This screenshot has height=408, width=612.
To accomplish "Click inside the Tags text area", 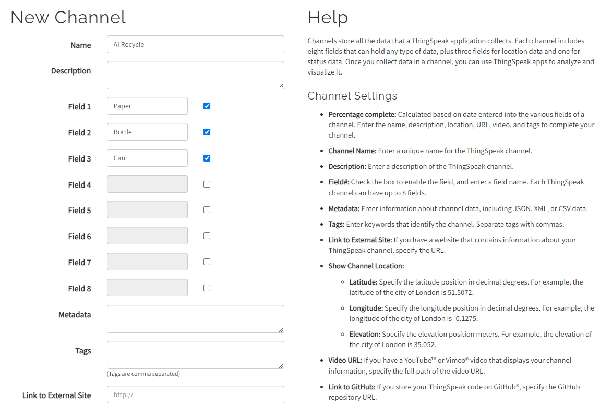I will 195,355.
